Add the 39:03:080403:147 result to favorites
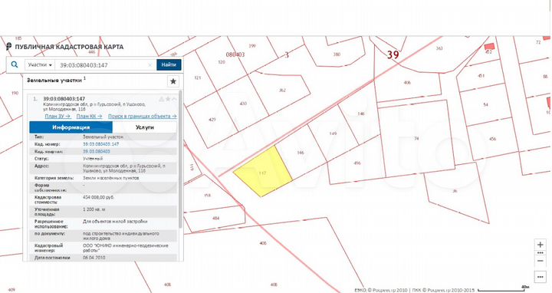This screenshot has height=293, width=552. [x=168, y=99]
